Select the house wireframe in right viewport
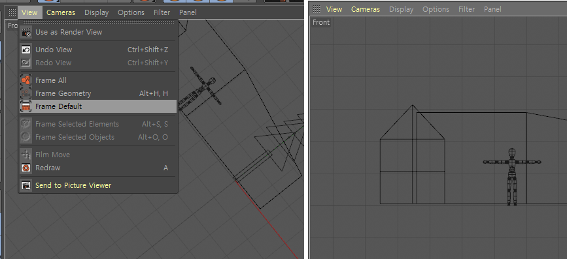The height and width of the screenshot is (259, 567). 412,155
